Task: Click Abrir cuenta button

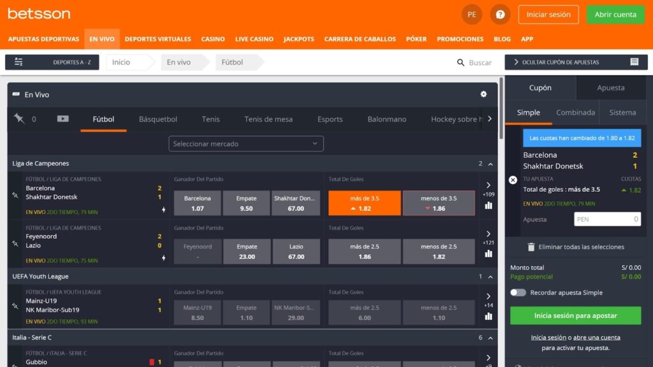Action: coord(615,15)
